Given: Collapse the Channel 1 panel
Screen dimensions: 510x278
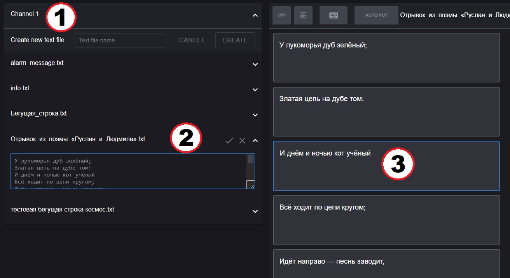Looking at the screenshot, I should (x=255, y=16).
